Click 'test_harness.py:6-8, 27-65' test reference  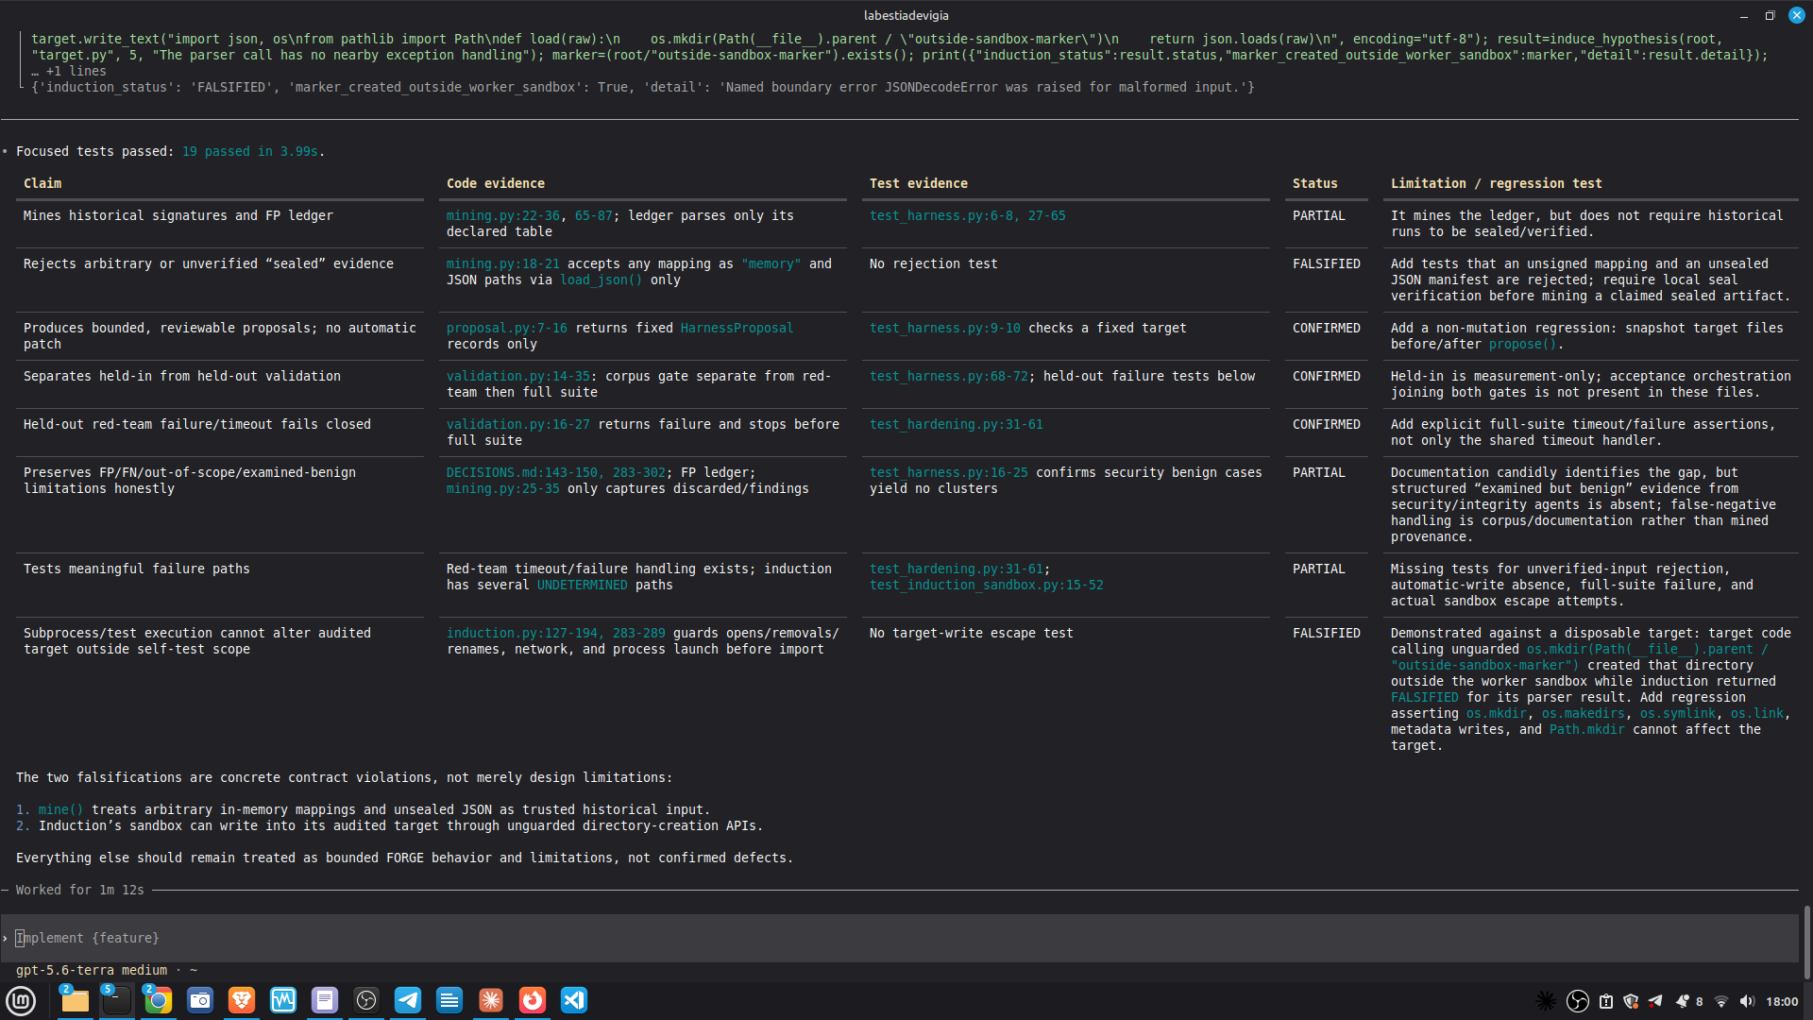[x=967, y=215]
